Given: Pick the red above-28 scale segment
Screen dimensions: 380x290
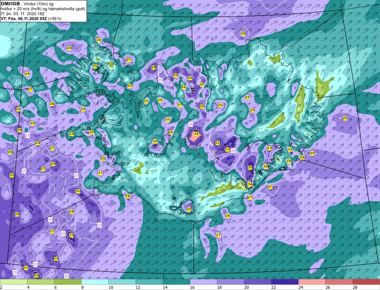Looking at the screenshot, I should 366,282.
